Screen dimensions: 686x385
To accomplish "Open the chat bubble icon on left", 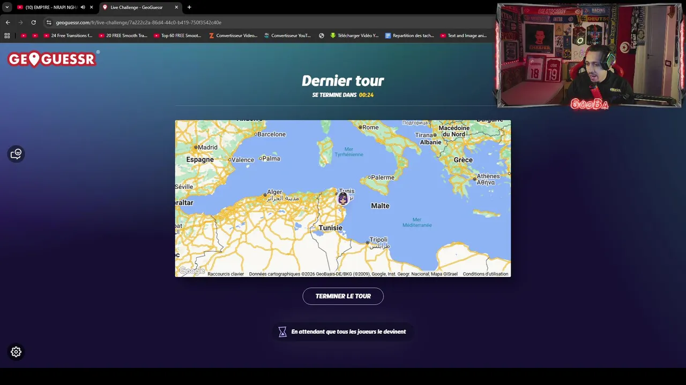I will pos(16,154).
